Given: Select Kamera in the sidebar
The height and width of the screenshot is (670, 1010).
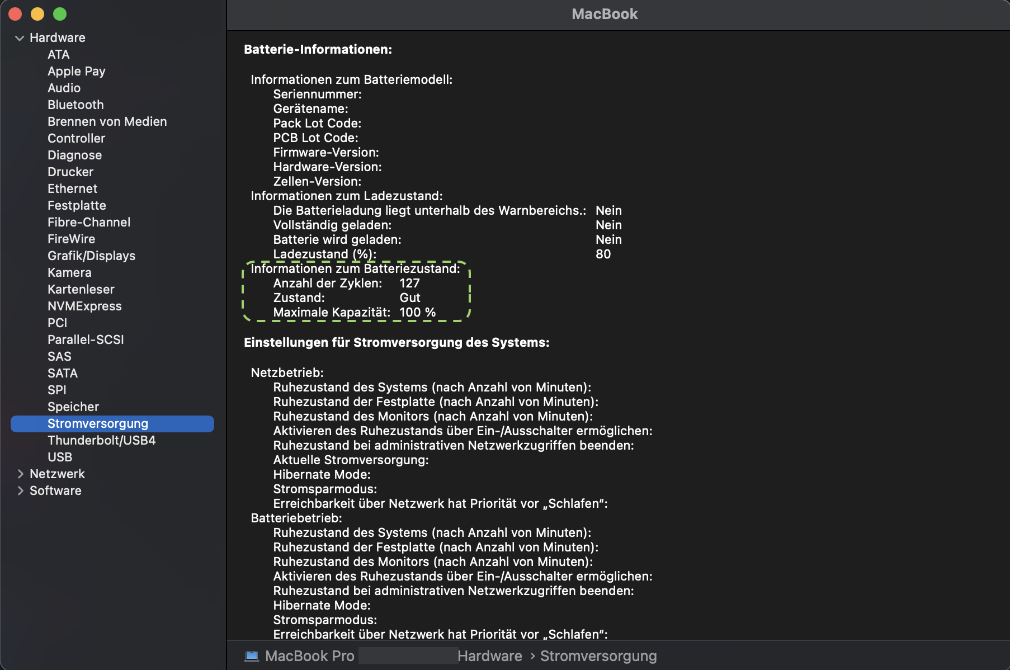Looking at the screenshot, I should 69,273.
